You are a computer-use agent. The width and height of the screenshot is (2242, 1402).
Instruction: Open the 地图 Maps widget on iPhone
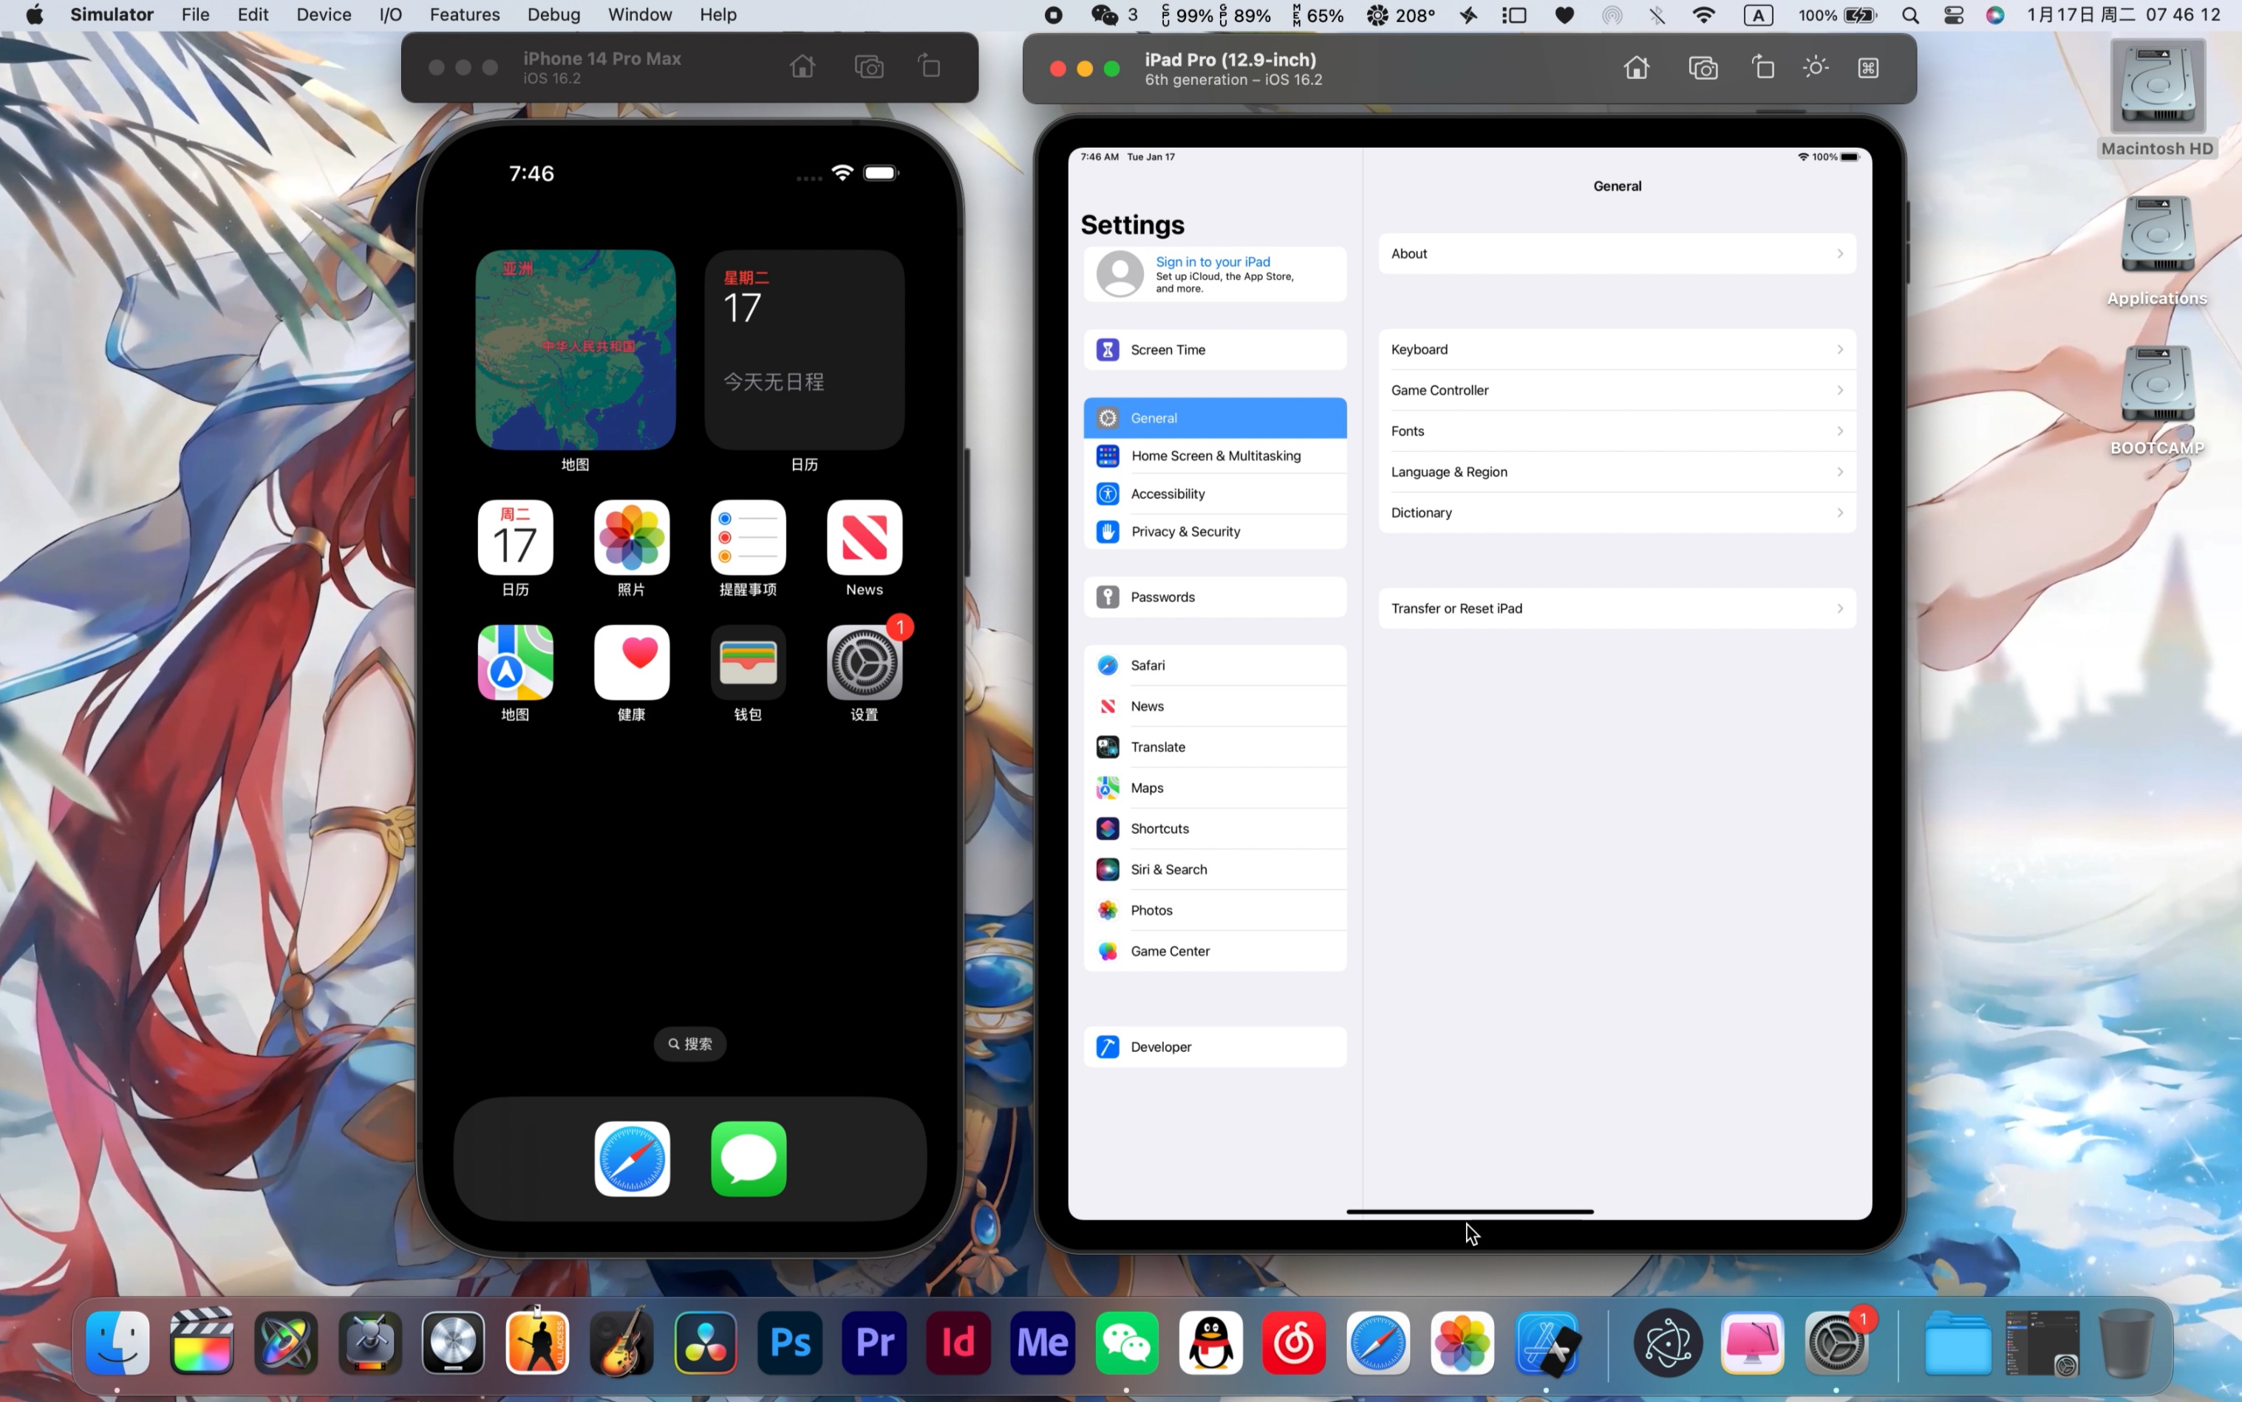click(575, 349)
